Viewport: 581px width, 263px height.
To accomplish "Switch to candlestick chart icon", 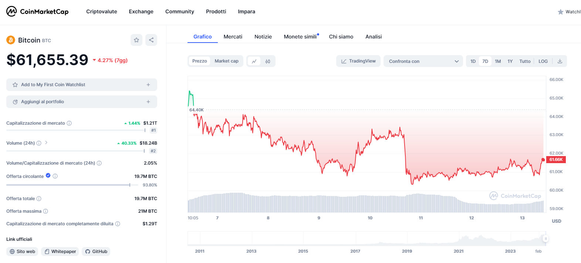I will pos(268,61).
